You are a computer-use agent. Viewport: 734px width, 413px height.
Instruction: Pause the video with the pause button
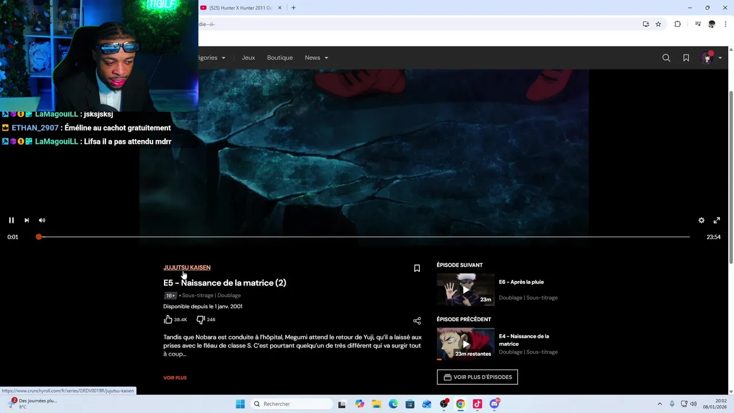click(x=11, y=220)
